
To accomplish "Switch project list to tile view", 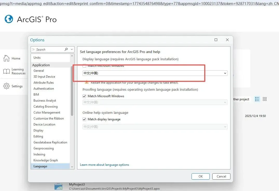I will click(x=265, y=99).
